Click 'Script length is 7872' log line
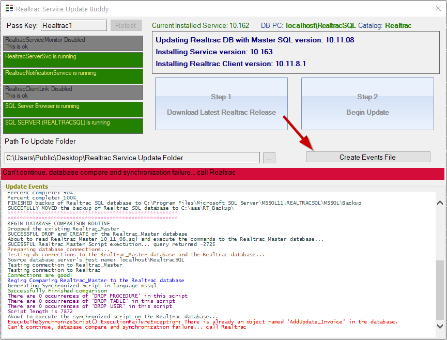The height and width of the screenshot is (340, 447). [40, 311]
